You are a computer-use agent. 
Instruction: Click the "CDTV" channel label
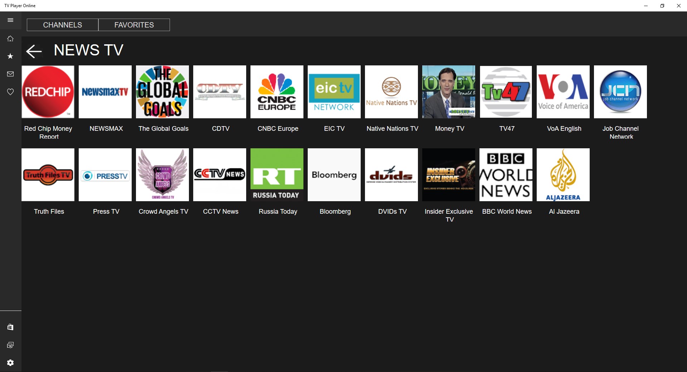tap(221, 129)
